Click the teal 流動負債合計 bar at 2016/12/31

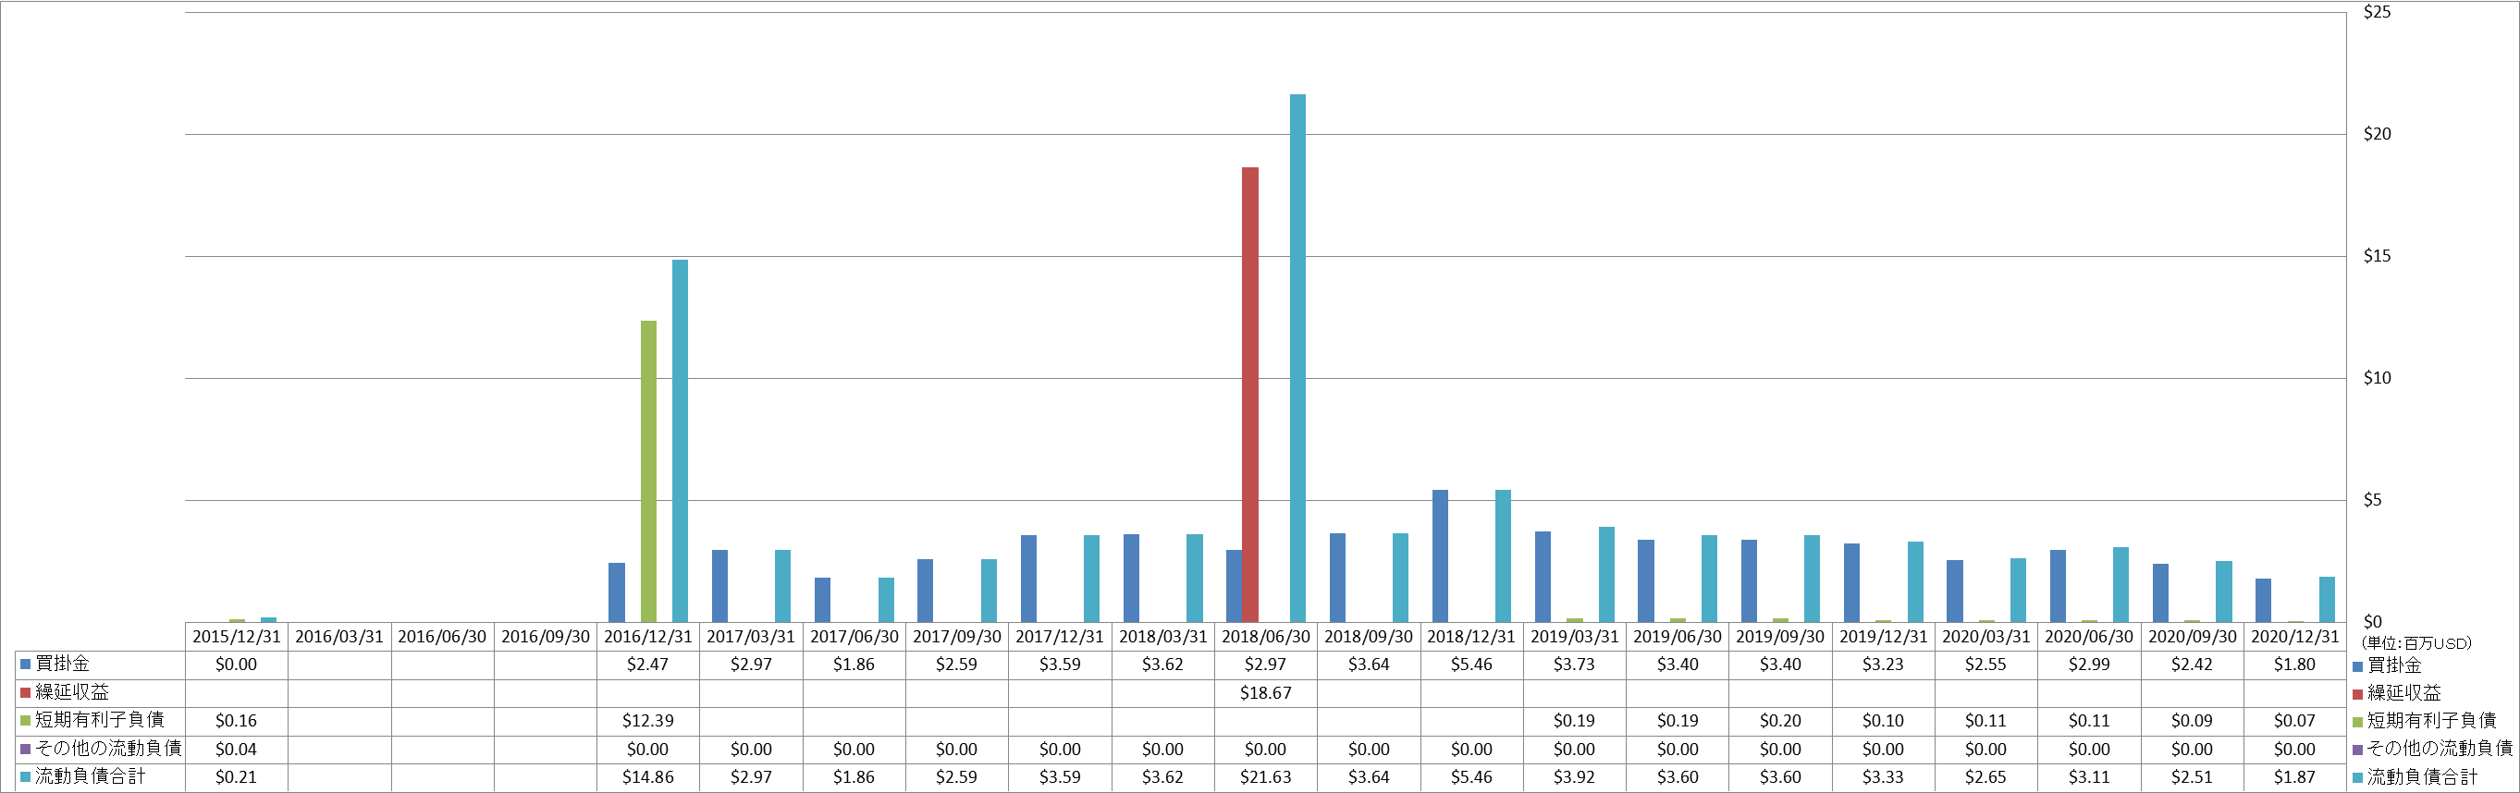click(680, 441)
